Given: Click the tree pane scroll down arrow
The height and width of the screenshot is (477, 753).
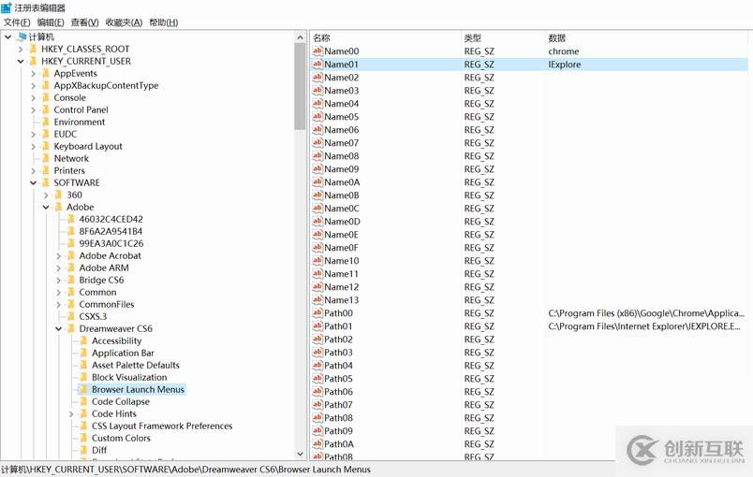Looking at the screenshot, I should (x=300, y=454).
